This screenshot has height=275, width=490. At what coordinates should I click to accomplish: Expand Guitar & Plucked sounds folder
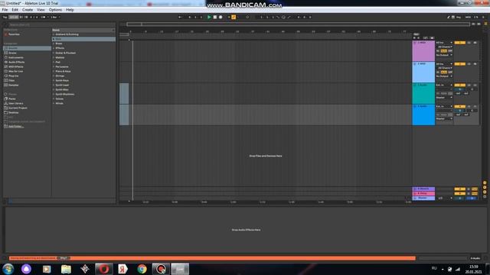54,53
